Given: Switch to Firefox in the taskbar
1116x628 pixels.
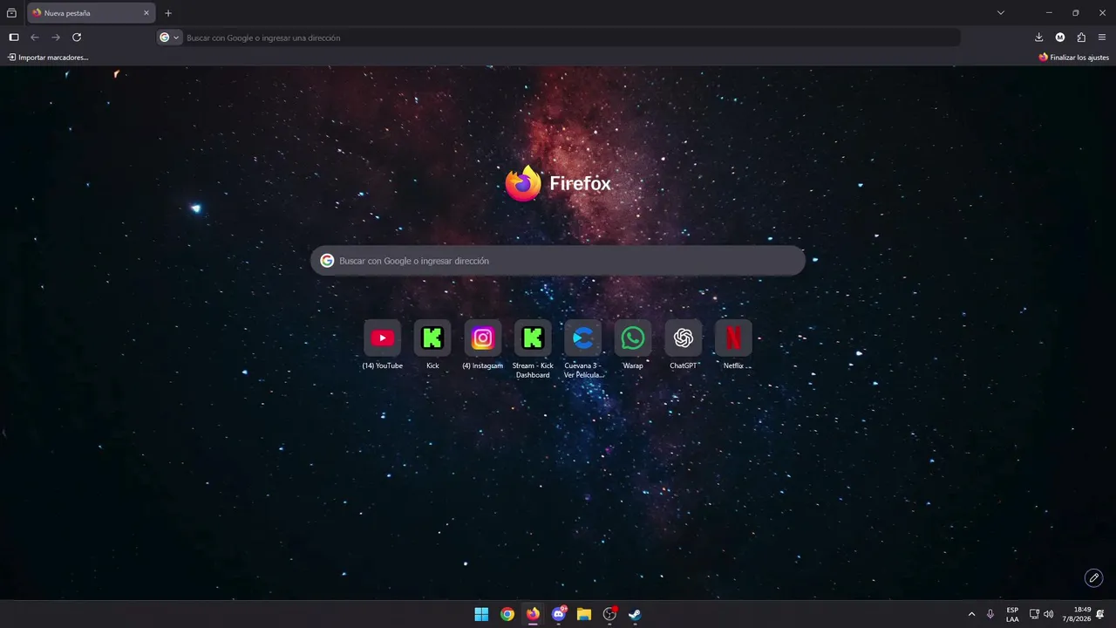Looking at the screenshot, I should tap(533, 614).
